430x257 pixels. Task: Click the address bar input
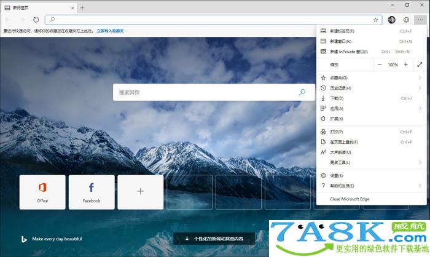214,20
